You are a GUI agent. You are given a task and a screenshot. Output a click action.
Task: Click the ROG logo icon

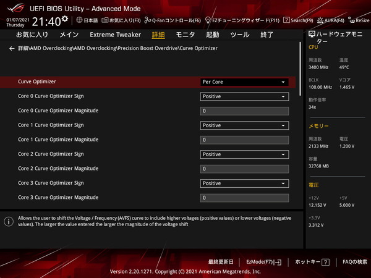tap(15, 8)
